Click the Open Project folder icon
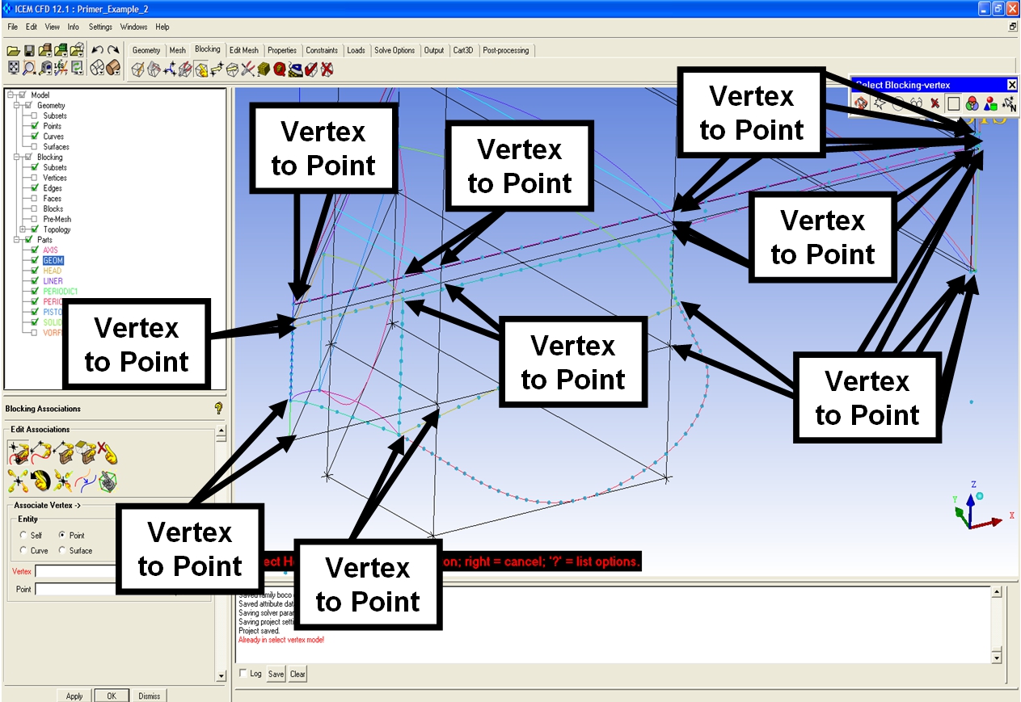 coord(13,50)
